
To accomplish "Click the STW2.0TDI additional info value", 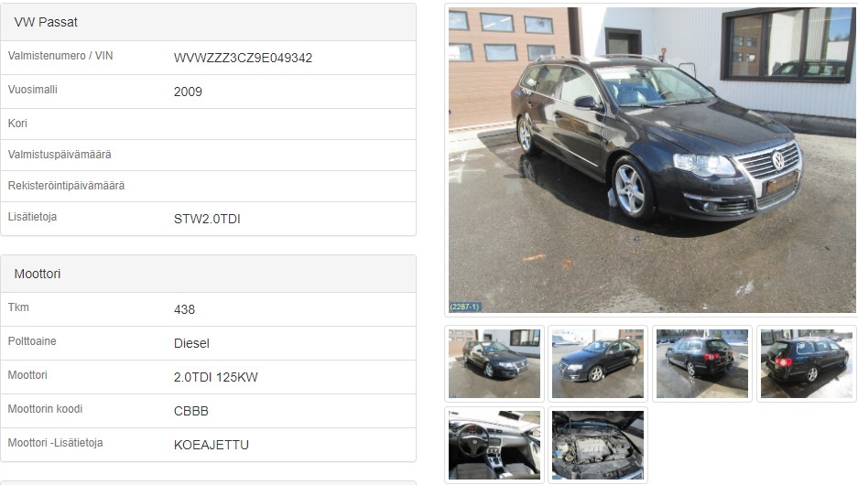I will tap(207, 220).
